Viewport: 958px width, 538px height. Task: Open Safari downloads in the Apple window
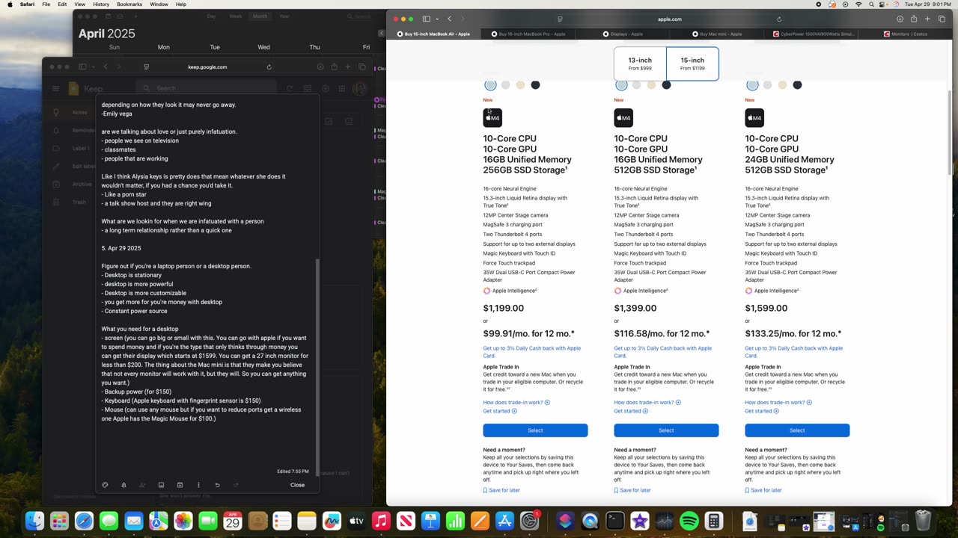900,19
